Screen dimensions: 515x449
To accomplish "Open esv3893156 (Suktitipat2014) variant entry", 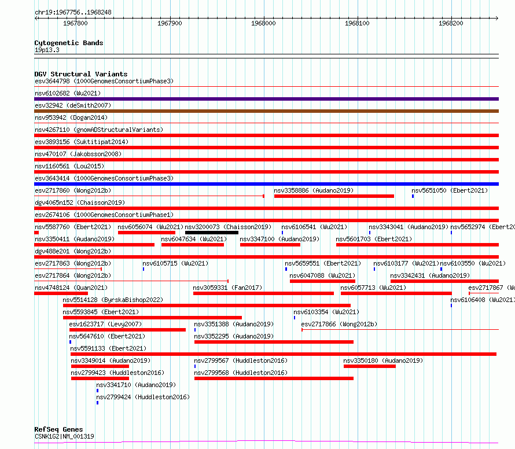I will click(x=82, y=142).
